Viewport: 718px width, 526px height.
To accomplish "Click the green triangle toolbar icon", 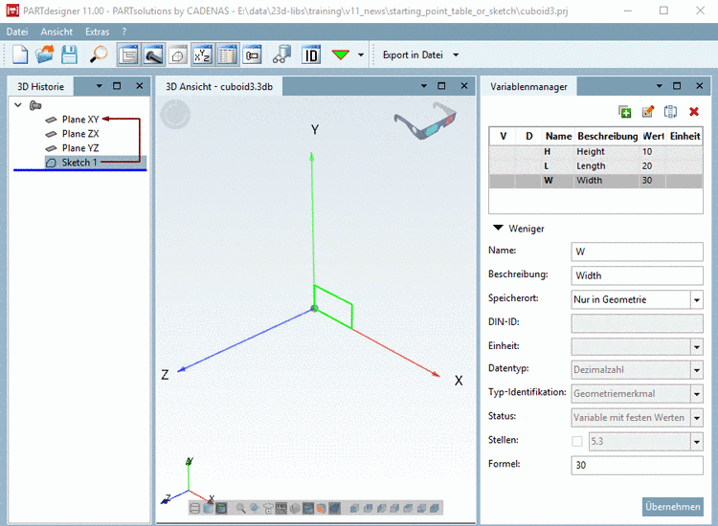I will [341, 55].
